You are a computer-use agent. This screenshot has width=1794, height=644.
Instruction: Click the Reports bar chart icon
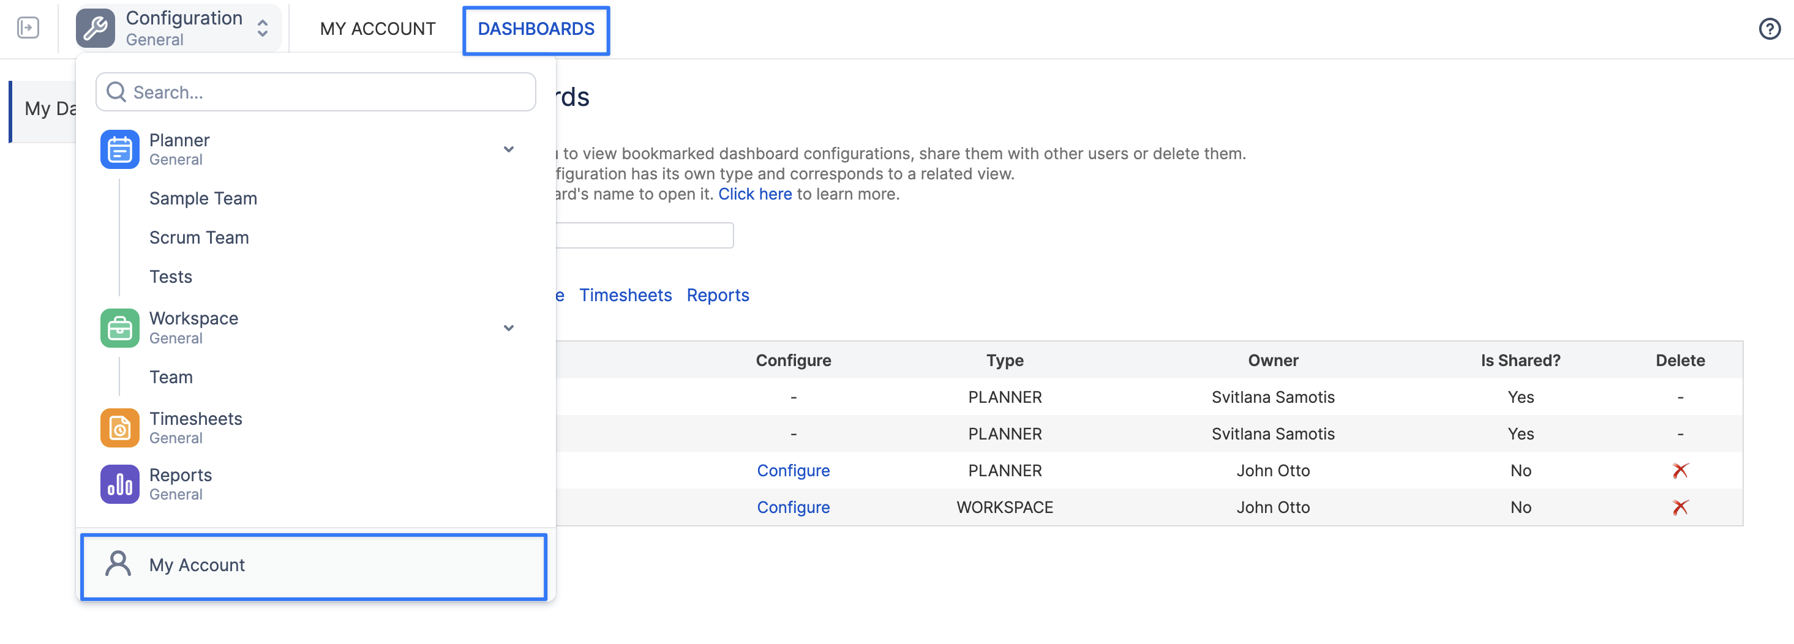[x=120, y=484]
